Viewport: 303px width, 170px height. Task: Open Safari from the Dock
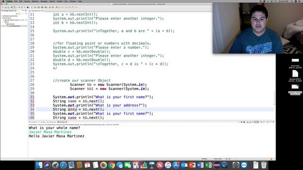[63, 165]
